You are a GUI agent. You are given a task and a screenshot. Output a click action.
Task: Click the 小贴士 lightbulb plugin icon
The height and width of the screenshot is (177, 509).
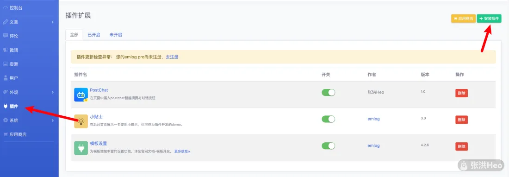(81, 121)
